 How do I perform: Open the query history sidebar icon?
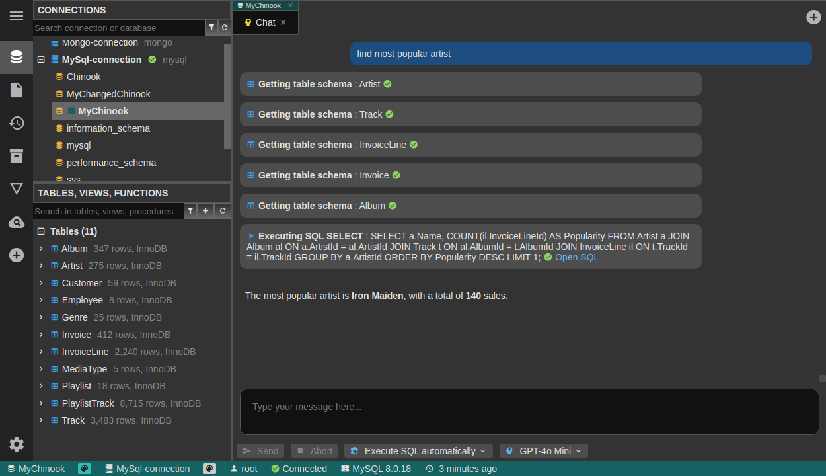pyautogui.click(x=17, y=123)
